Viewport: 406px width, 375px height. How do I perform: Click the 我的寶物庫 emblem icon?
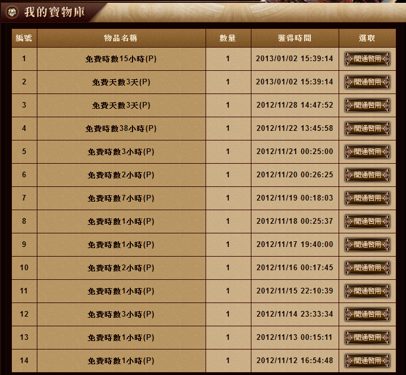pyautogui.click(x=12, y=12)
